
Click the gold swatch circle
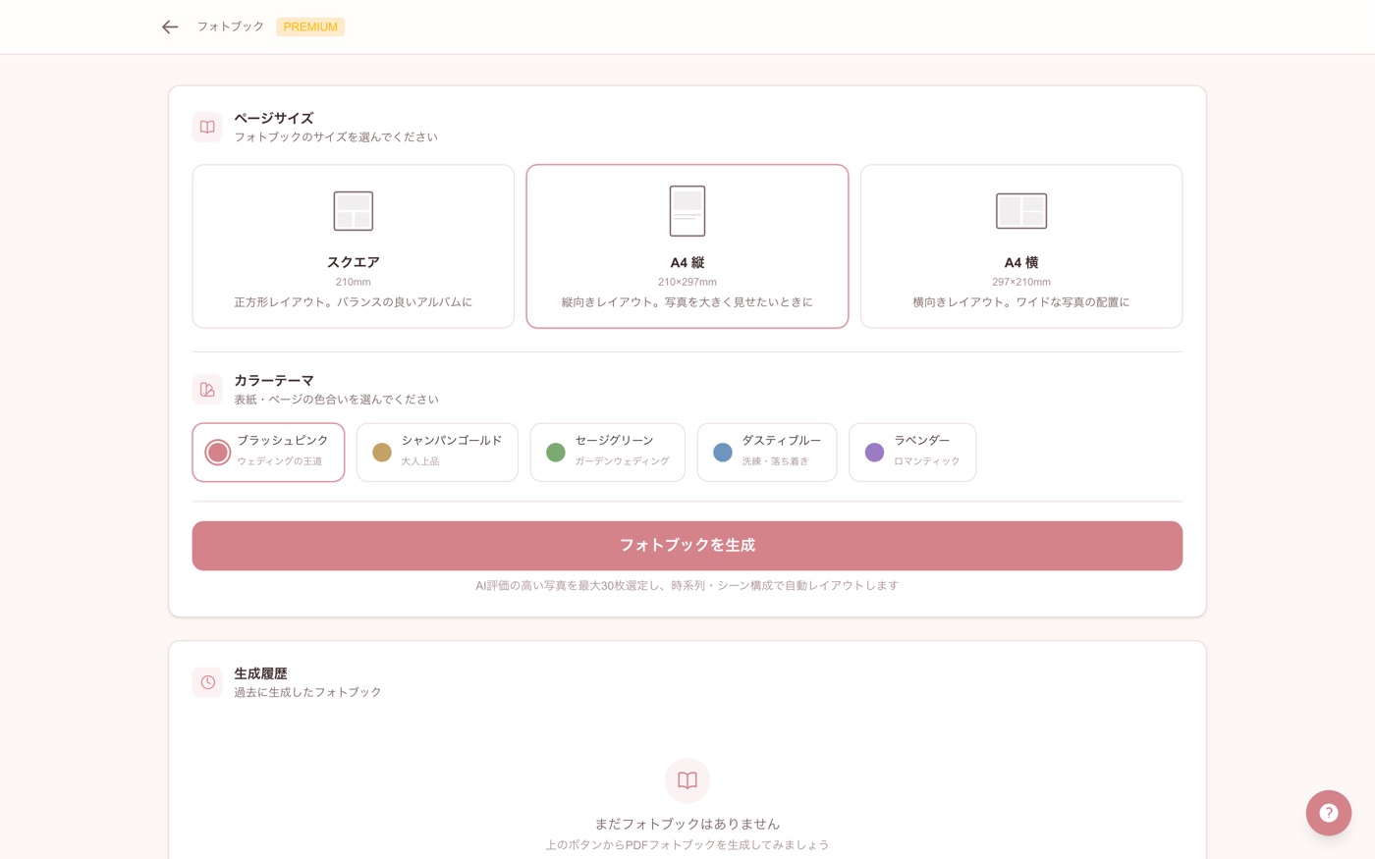pos(382,453)
